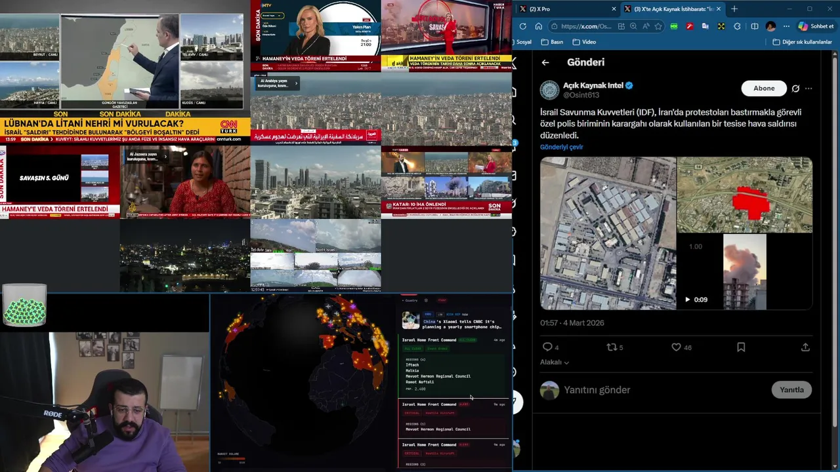Repost the post using the retweet icon
Viewport: 840px width, 472px height.
[611, 347]
